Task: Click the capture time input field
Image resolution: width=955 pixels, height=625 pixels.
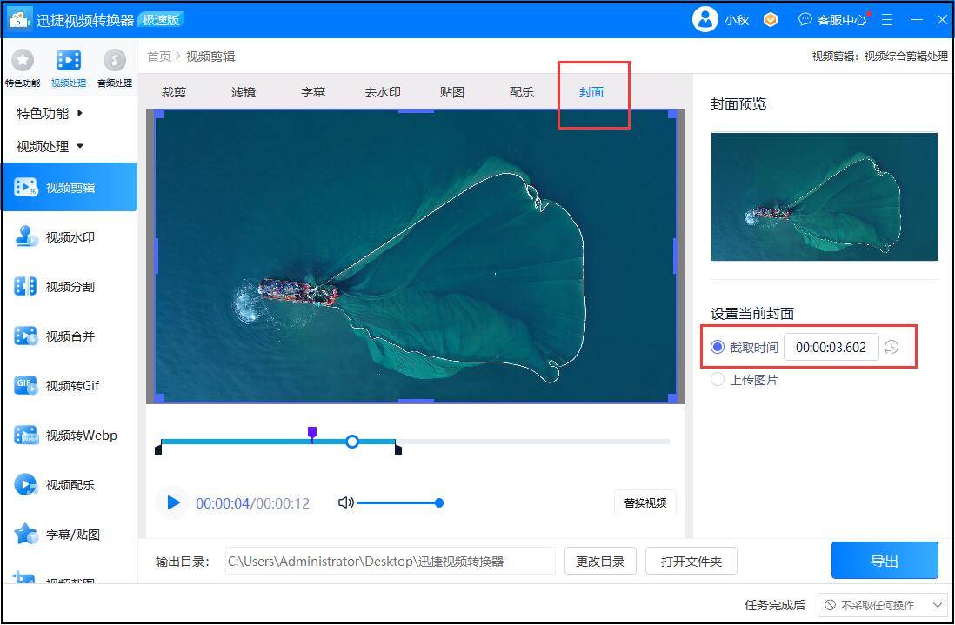Action: (831, 347)
